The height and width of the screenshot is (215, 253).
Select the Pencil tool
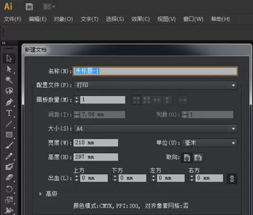(9, 156)
